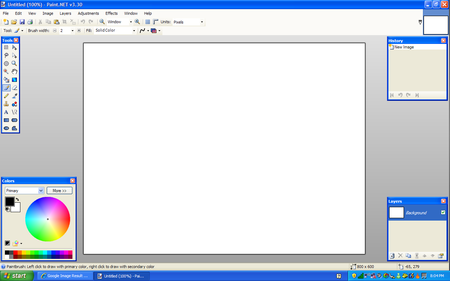Open the Layers menu
The image size is (450, 281).
pyautogui.click(x=65, y=13)
